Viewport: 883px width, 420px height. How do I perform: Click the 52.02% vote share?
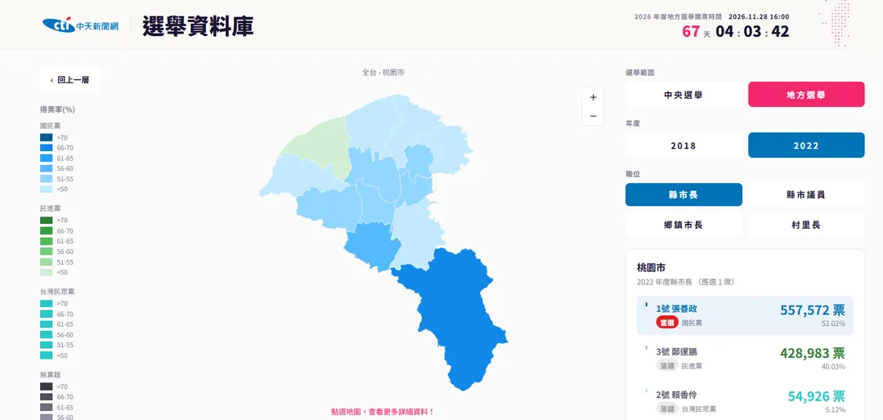tap(833, 324)
